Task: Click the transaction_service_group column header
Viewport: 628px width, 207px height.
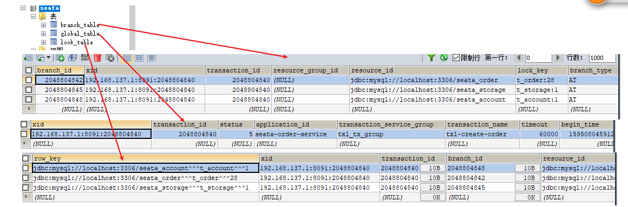Action: [391, 124]
